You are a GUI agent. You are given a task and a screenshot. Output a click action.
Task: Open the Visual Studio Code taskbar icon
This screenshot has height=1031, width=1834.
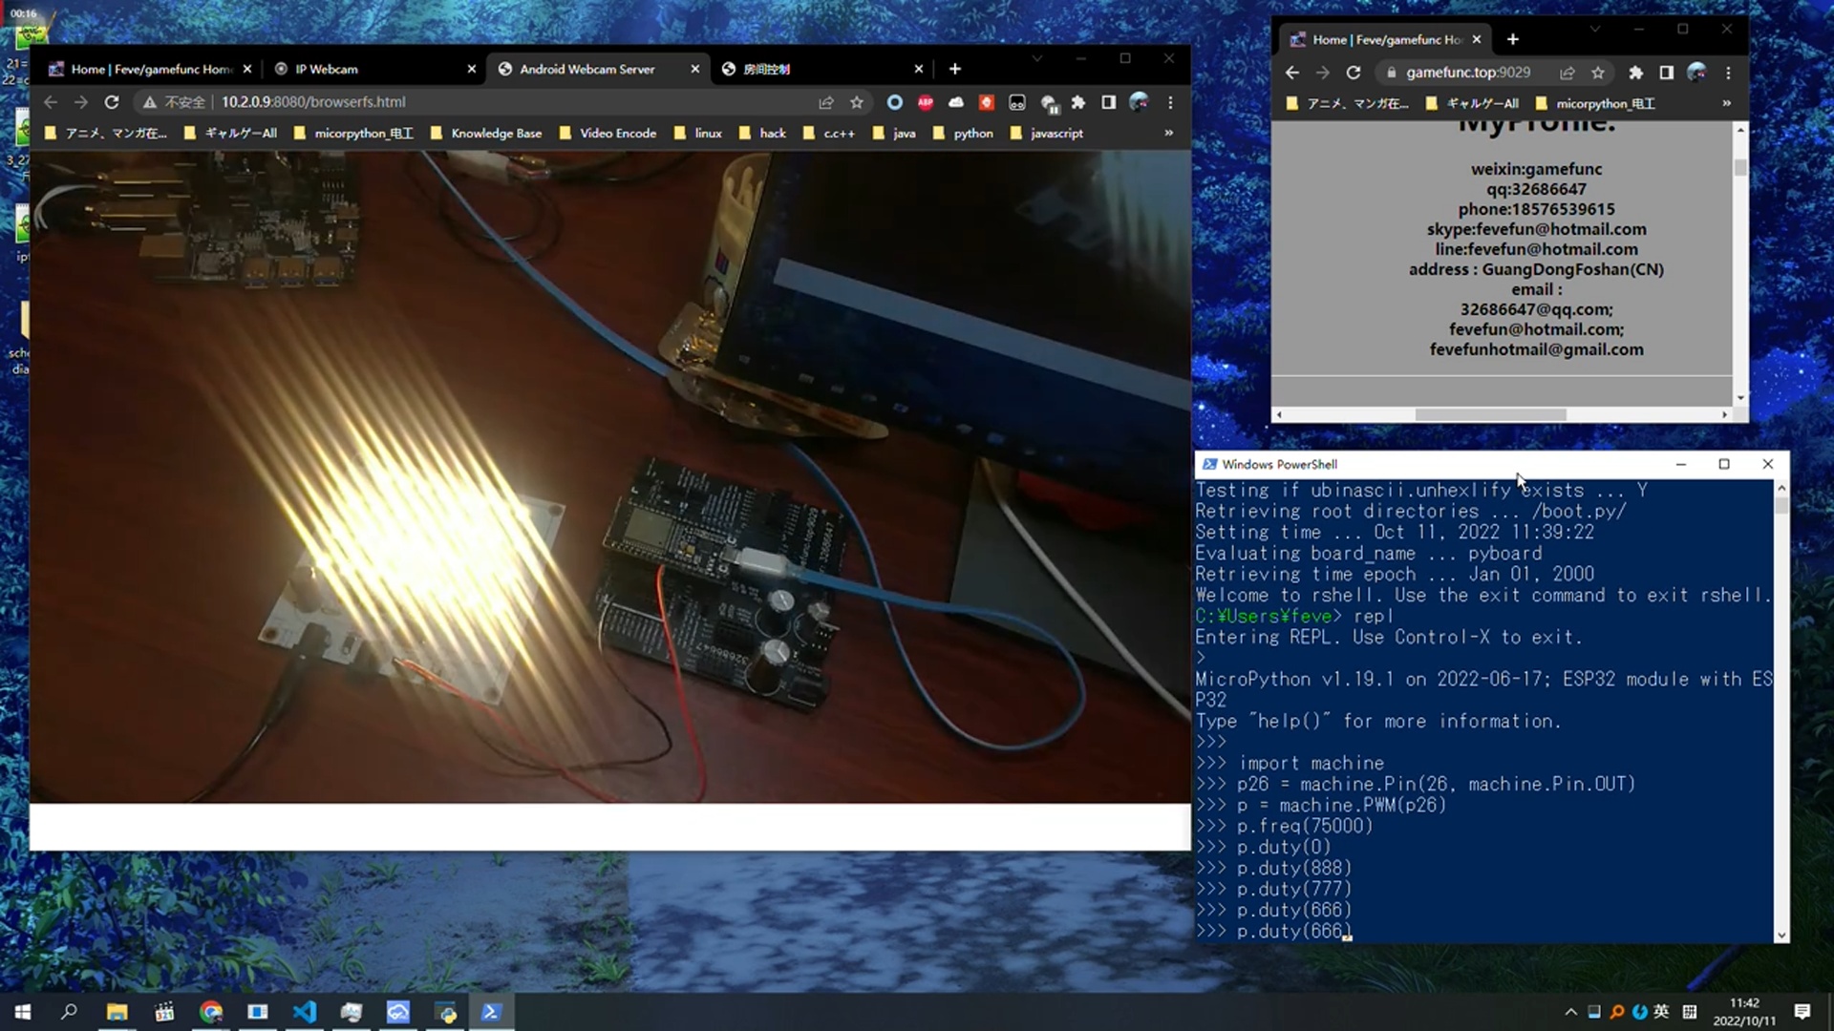(305, 1012)
